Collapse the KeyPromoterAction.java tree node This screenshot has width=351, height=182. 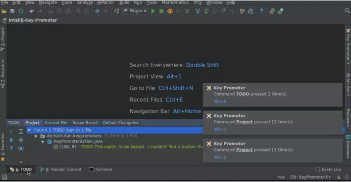click(x=43, y=142)
